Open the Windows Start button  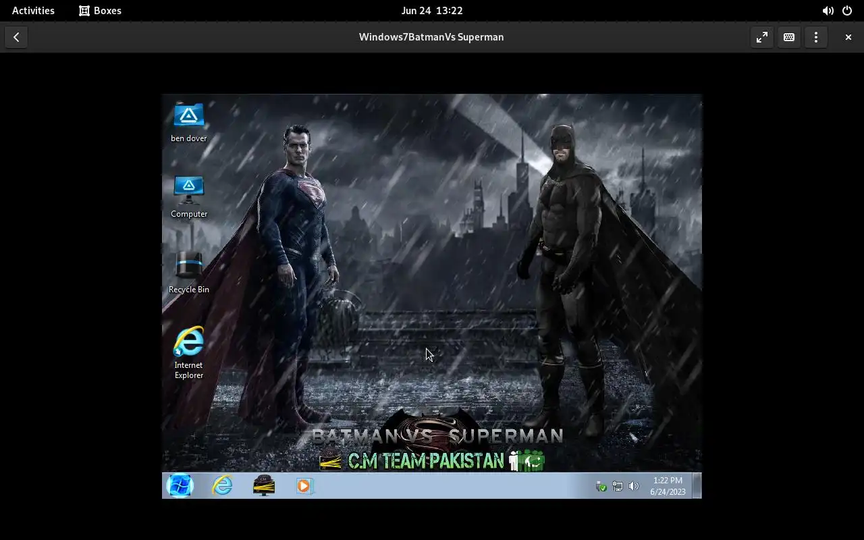(x=180, y=485)
